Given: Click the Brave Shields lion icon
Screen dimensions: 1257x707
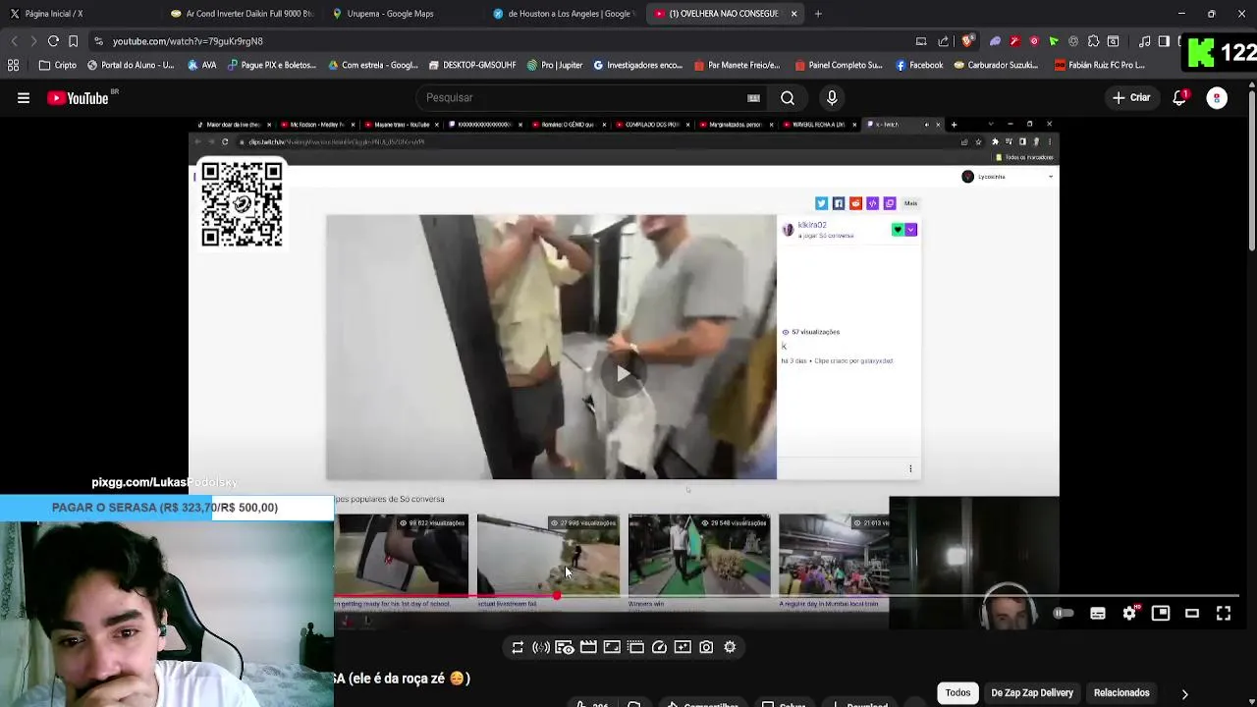Looking at the screenshot, I should click(967, 41).
